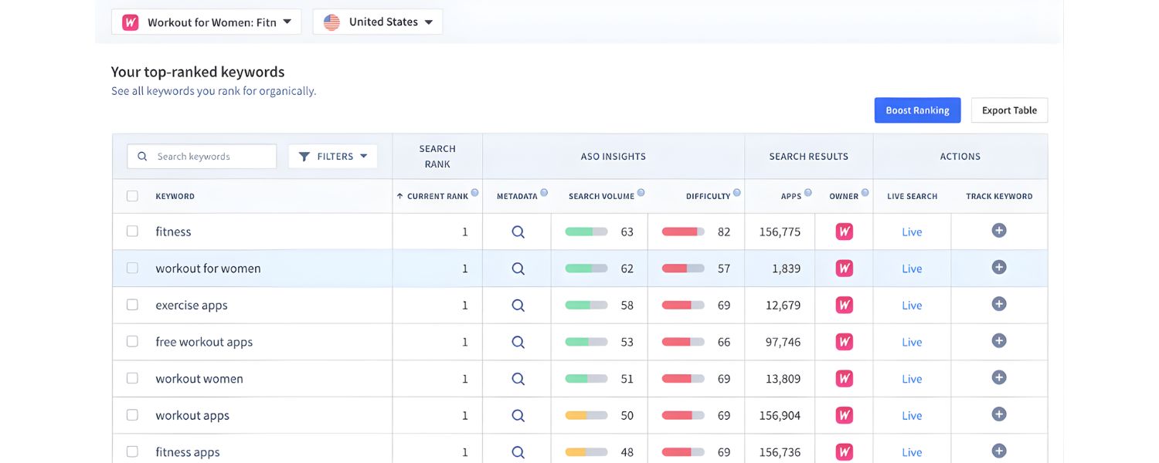Screen dimensions: 1159x463
Task: Select the free workout apps row checkbox
Action: pyautogui.click(x=132, y=341)
